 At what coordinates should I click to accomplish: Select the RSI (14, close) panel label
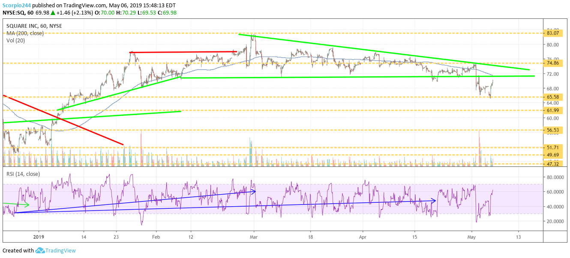[23, 174]
